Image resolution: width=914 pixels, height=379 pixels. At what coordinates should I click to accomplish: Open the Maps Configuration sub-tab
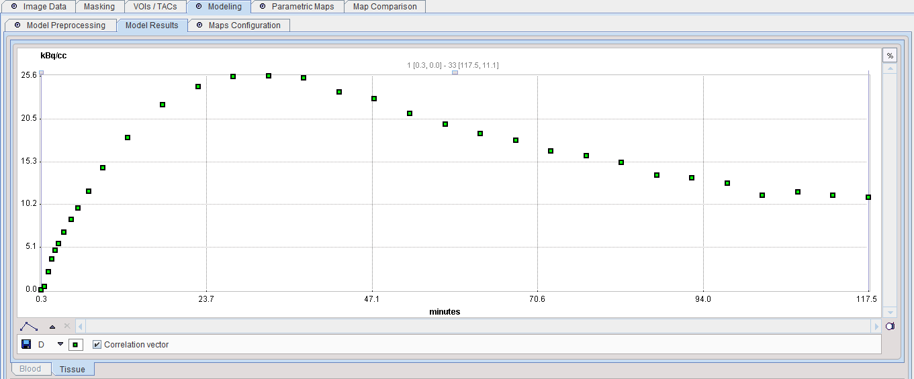pos(238,25)
